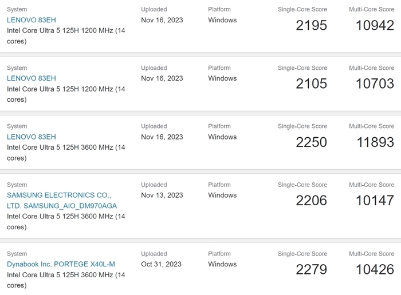Select the Samsung multi-core score 10147
This screenshot has width=401, height=295.
pos(375,200)
